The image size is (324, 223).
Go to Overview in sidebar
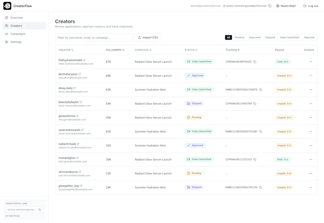(x=24, y=17)
